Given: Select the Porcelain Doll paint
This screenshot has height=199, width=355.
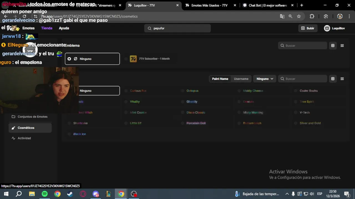Looking at the screenshot, I should 196,123.
